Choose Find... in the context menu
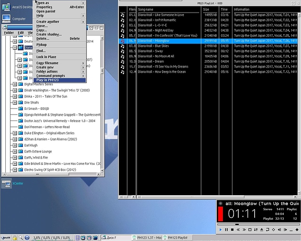301x241 pixels. [59, 51]
